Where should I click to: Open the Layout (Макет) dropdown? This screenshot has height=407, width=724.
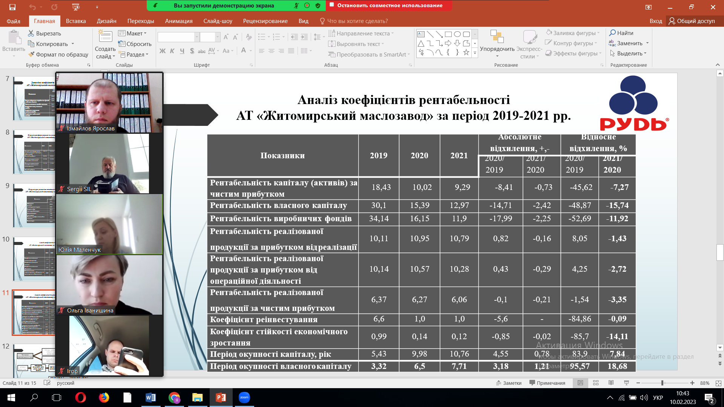pos(132,34)
